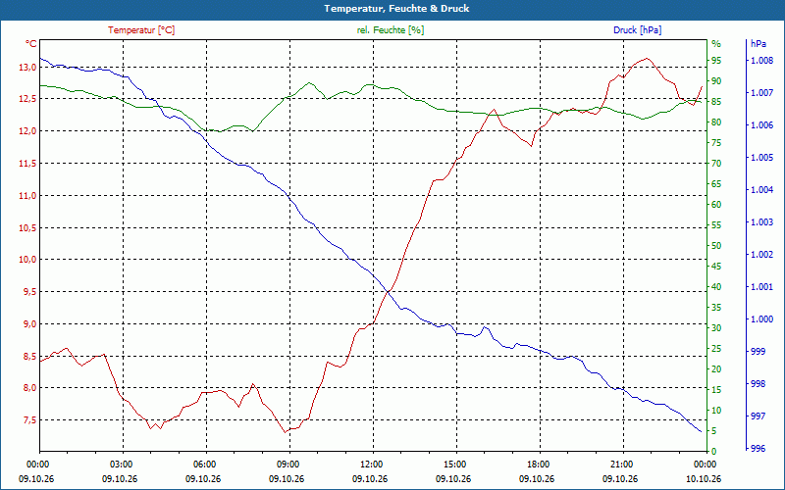
Task: Click the blue '999' pressure axis value
Action: (x=759, y=352)
